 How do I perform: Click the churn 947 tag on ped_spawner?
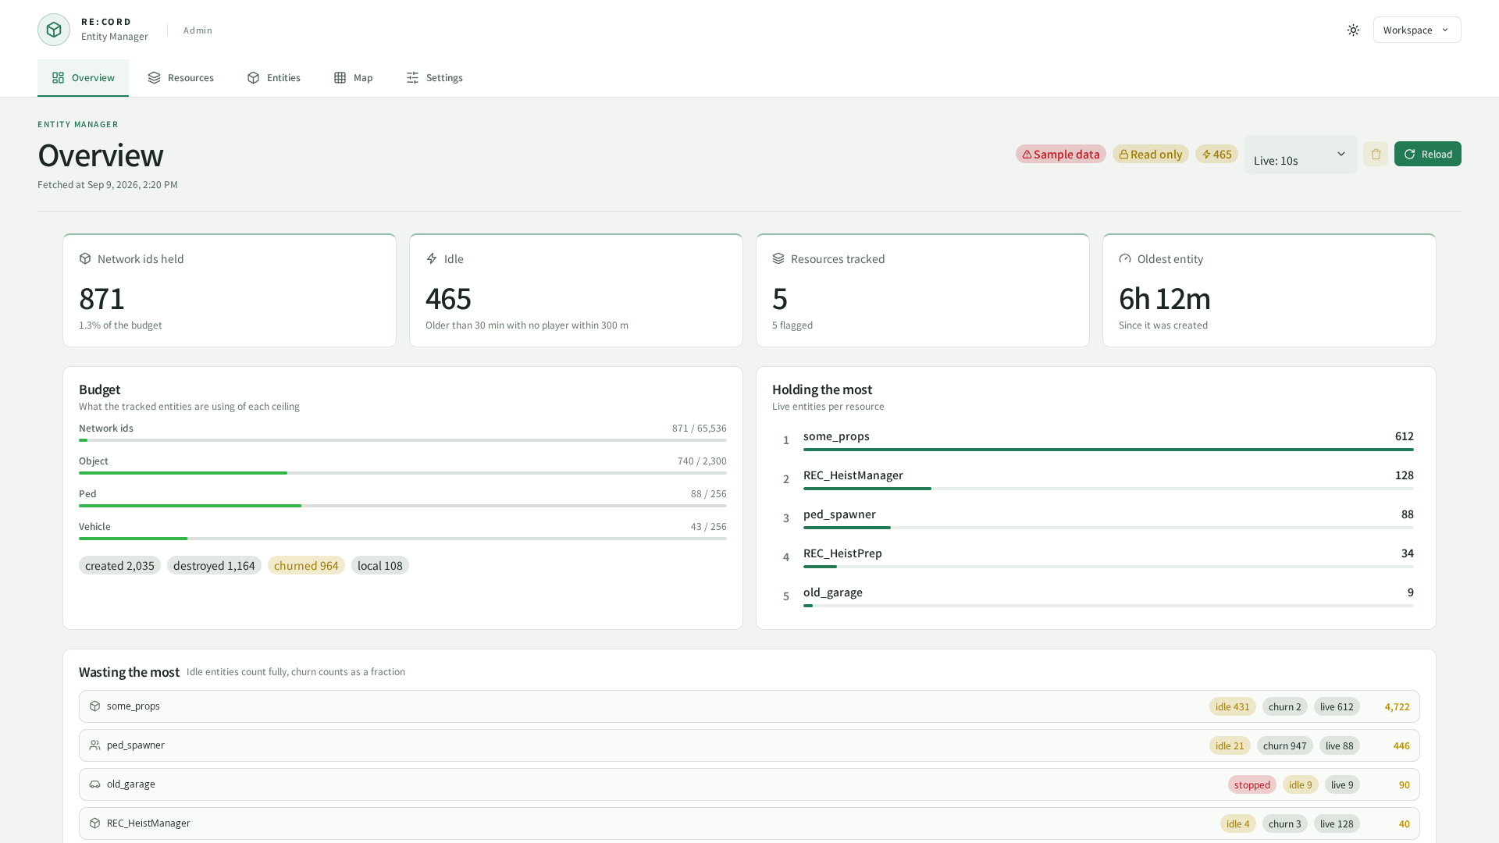[1284, 745]
